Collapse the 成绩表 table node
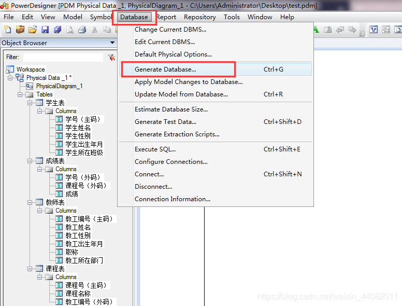This screenshot has width=402, height=306. (x=30, y=161)
